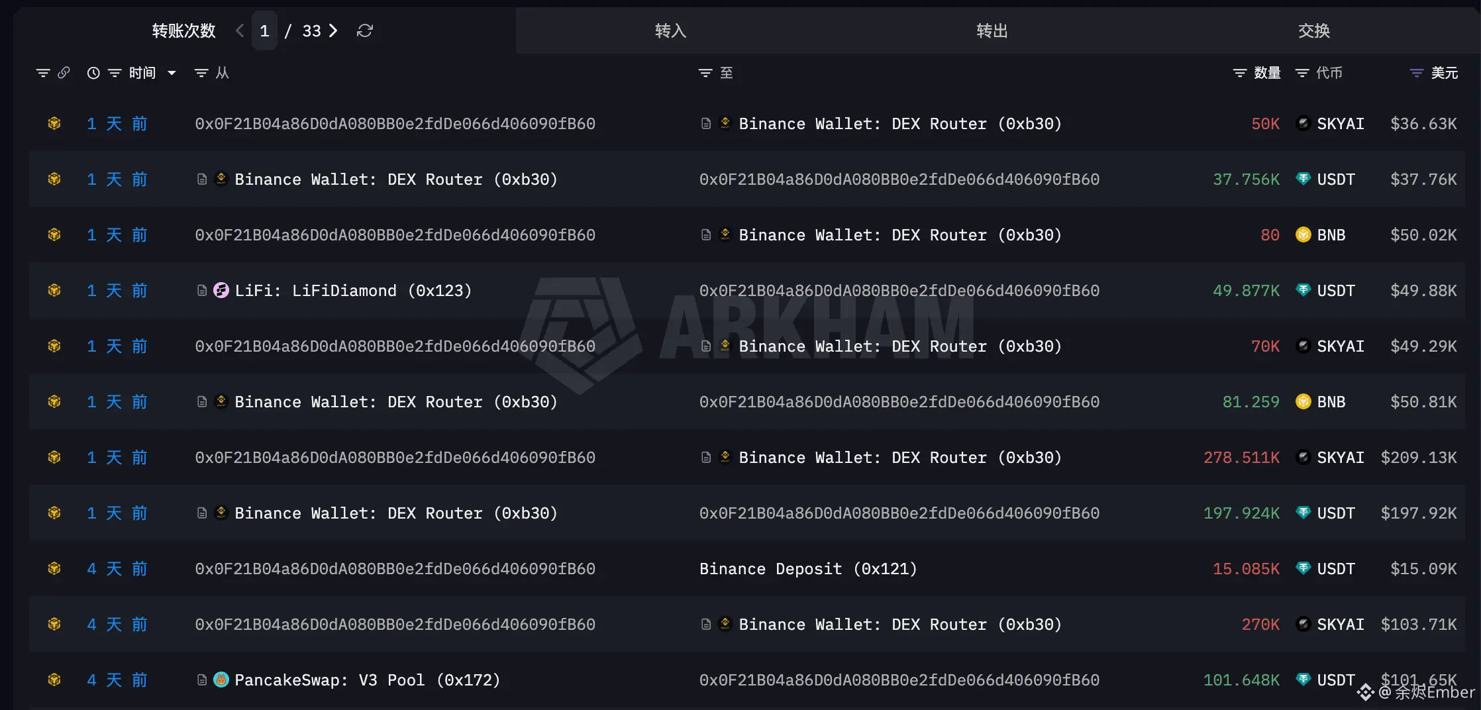Screen dimensions: 1481x710
Task: Go to previous transfers page
Action: 240,30
